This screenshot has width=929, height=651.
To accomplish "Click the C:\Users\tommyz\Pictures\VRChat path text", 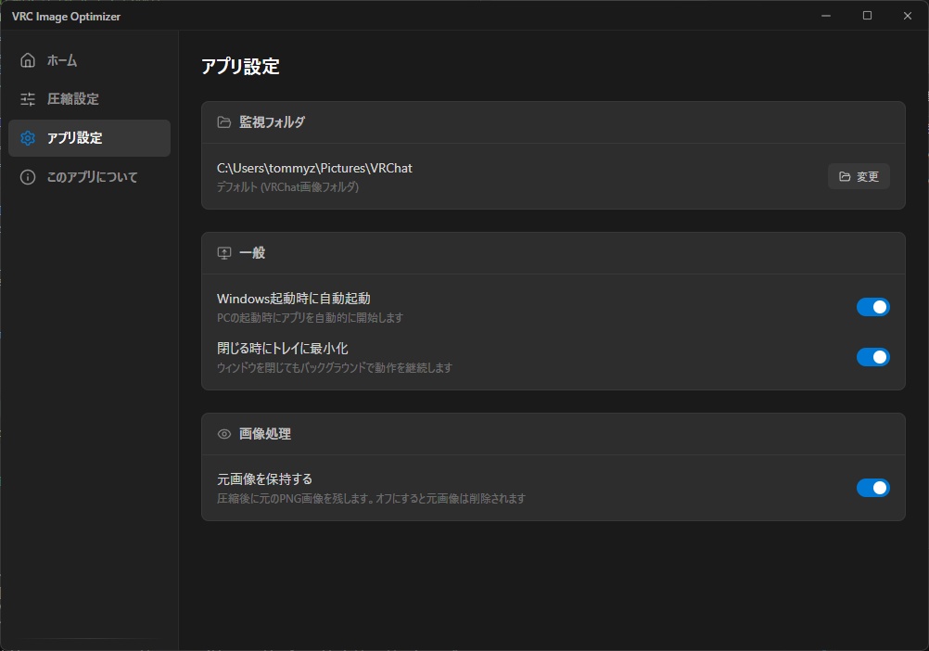I will click(314, 168).
